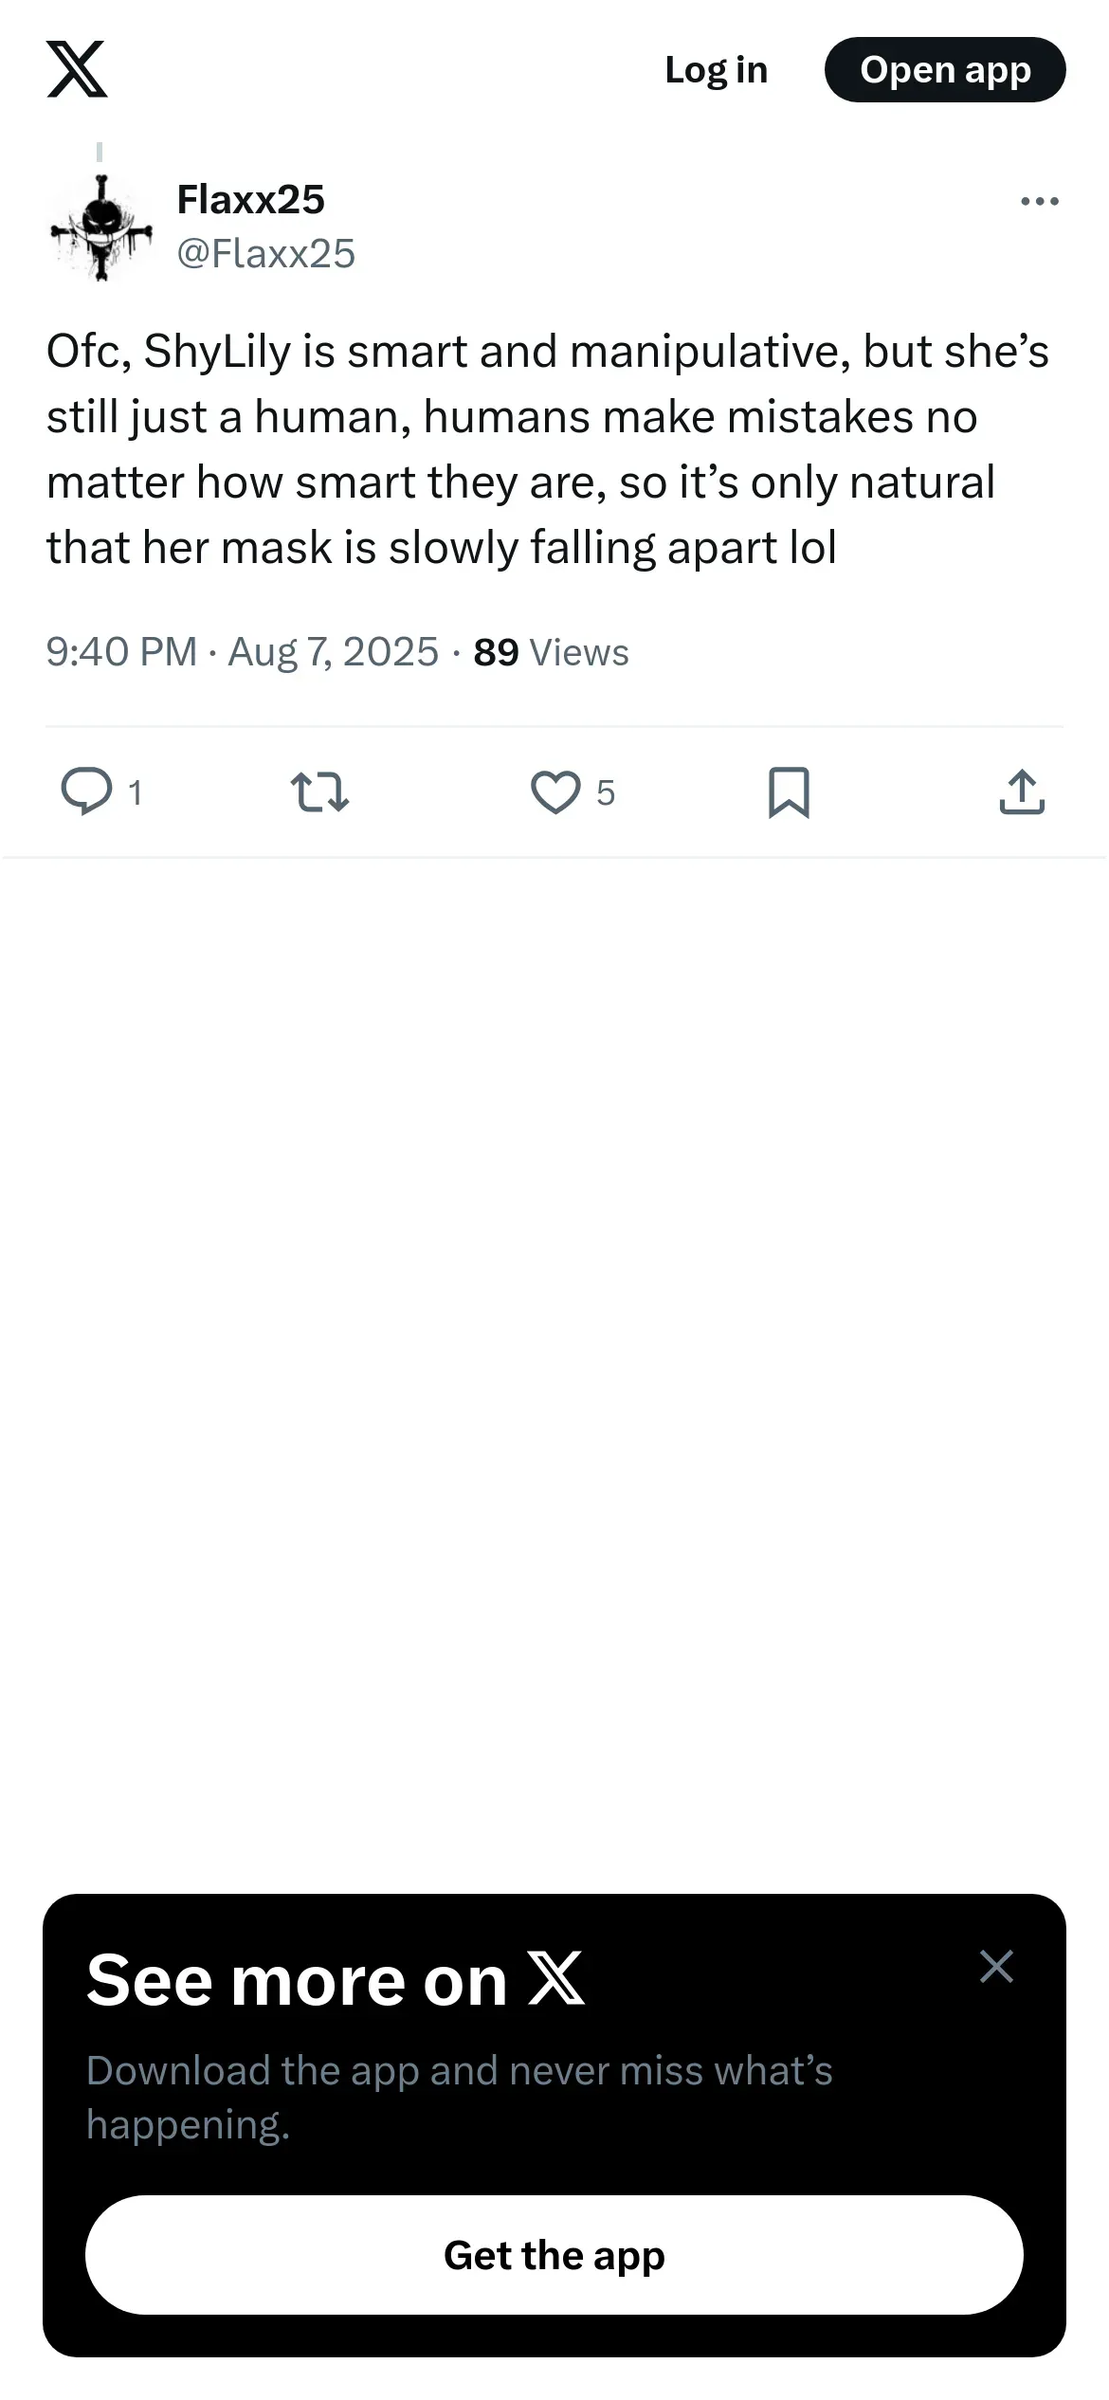The image size is (1109, 2400).
Task: Share the tweet using the upload icon
Action: 1022,792
